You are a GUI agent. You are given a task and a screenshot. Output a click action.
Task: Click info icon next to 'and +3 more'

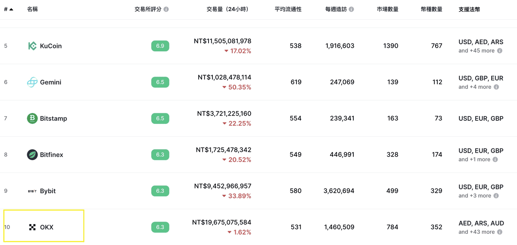(x=496, y=195)
